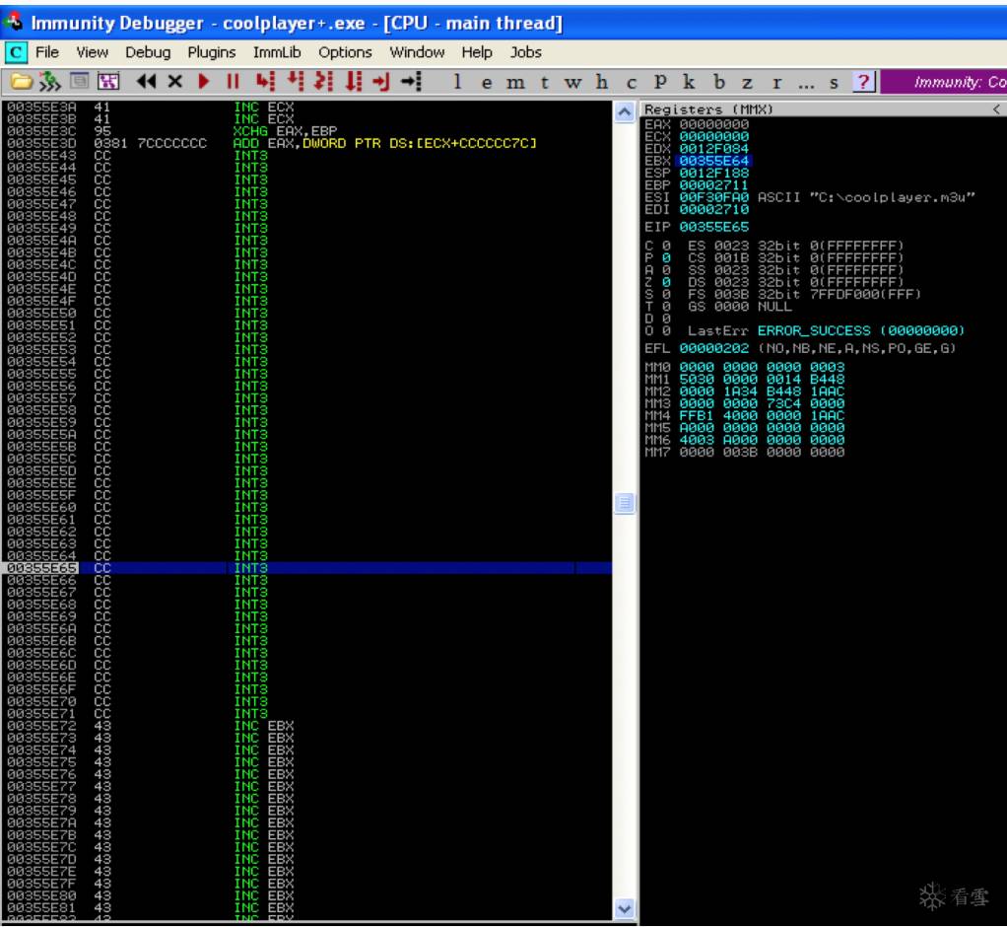Click the registers pane left arrow

996,109
